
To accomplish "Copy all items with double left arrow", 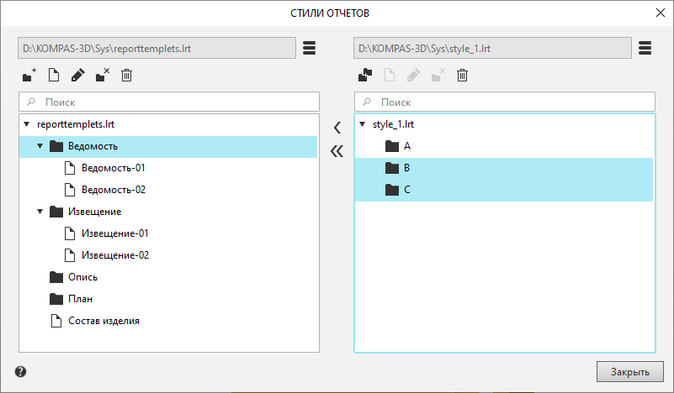I will 337,151.
